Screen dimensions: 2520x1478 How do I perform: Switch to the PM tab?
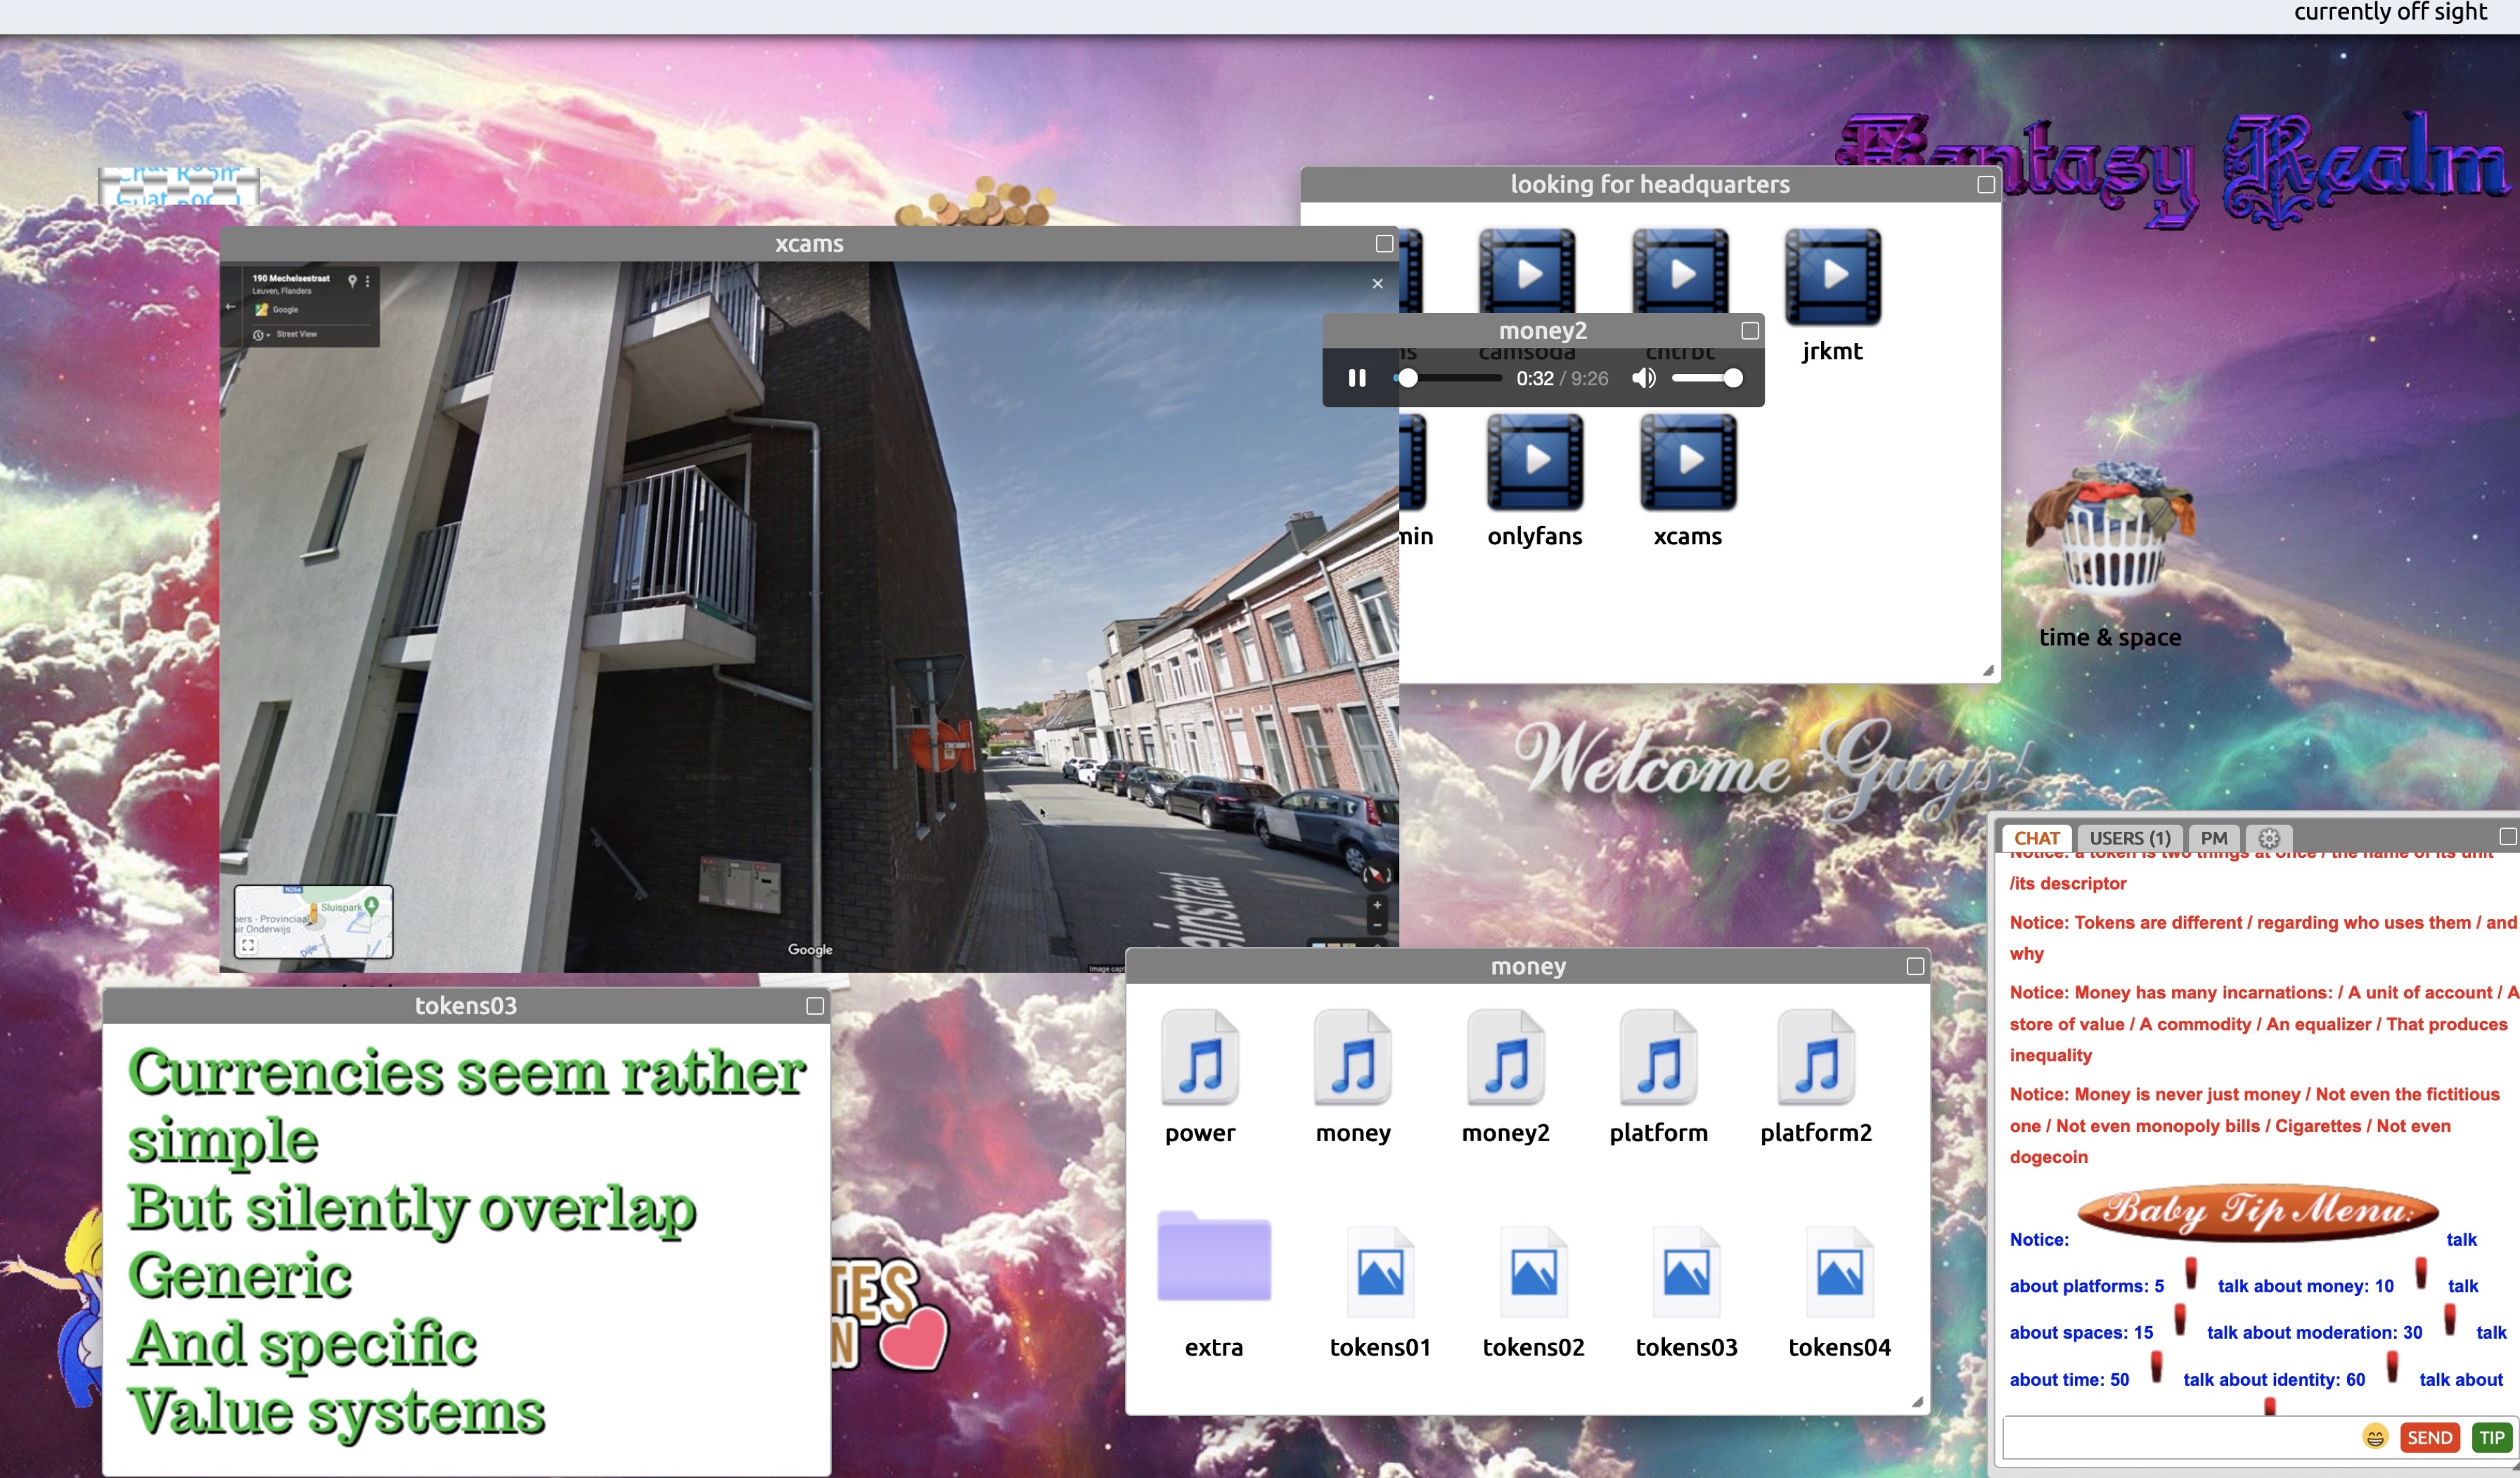[x=2214, y=838]
